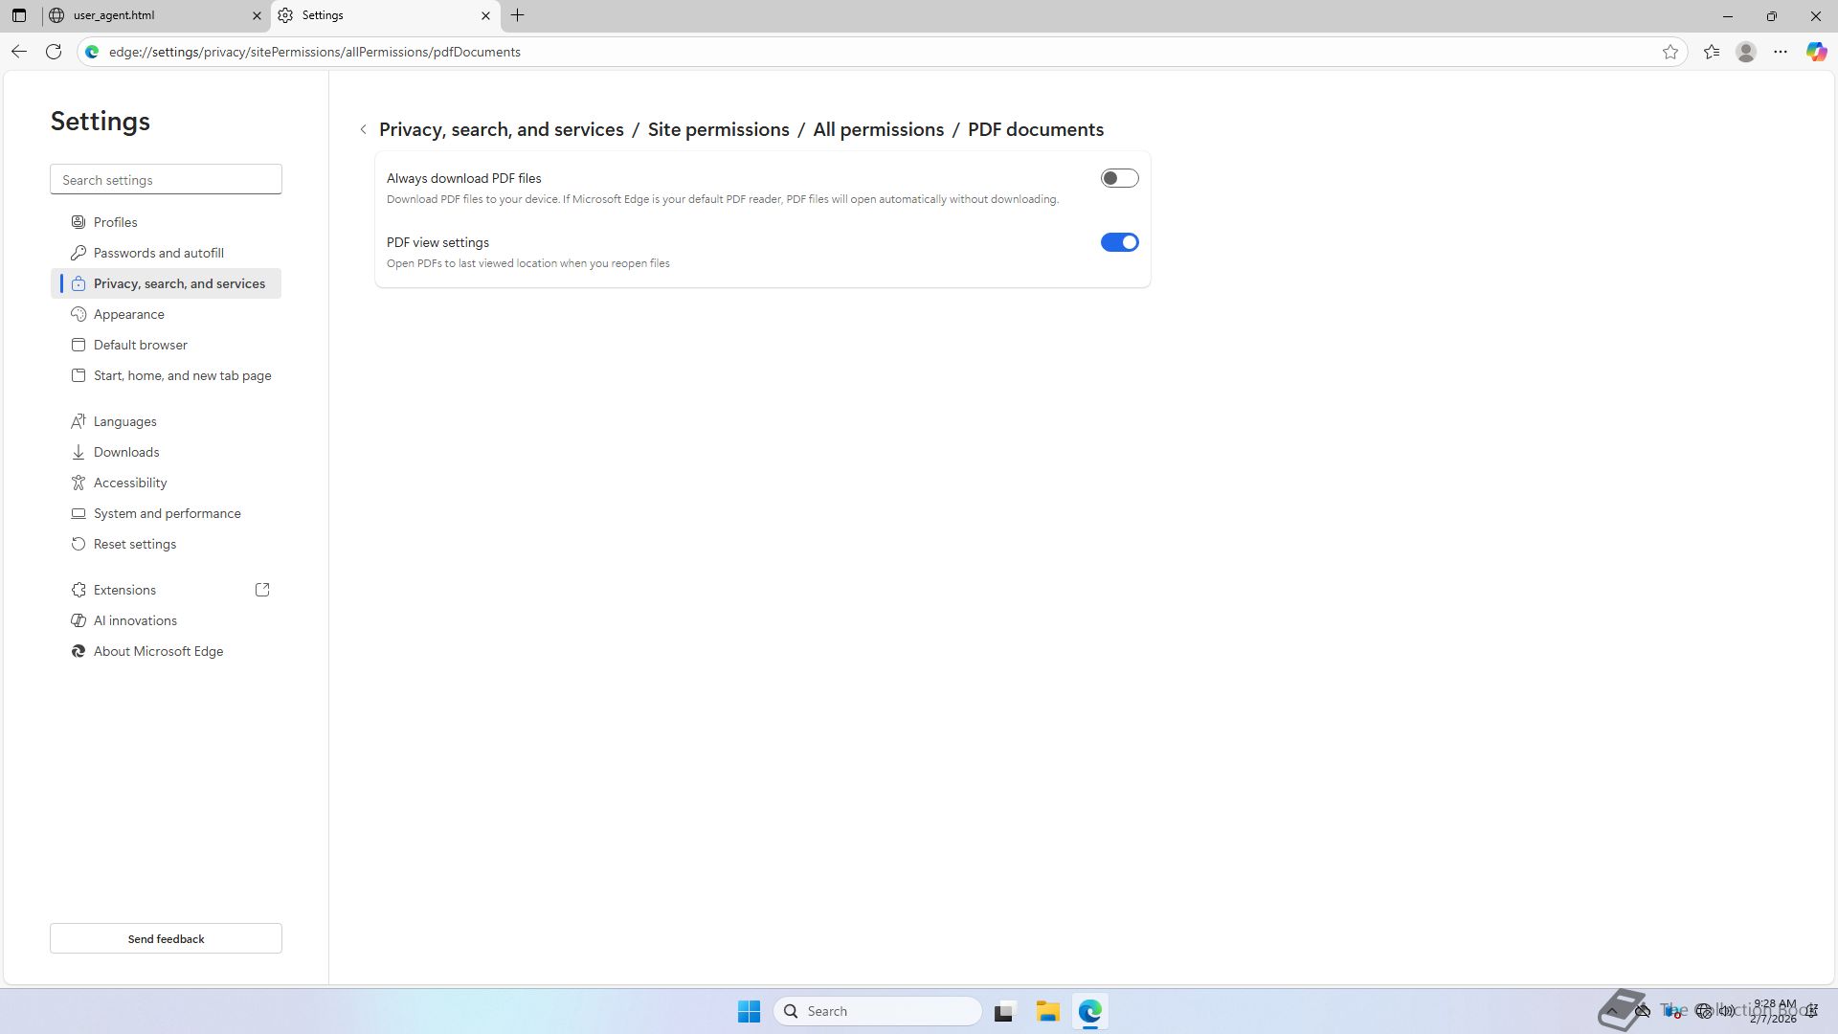1838x1034 pixels.
Task: Show hidden system tray icons chevron
Action: 1612,1011
